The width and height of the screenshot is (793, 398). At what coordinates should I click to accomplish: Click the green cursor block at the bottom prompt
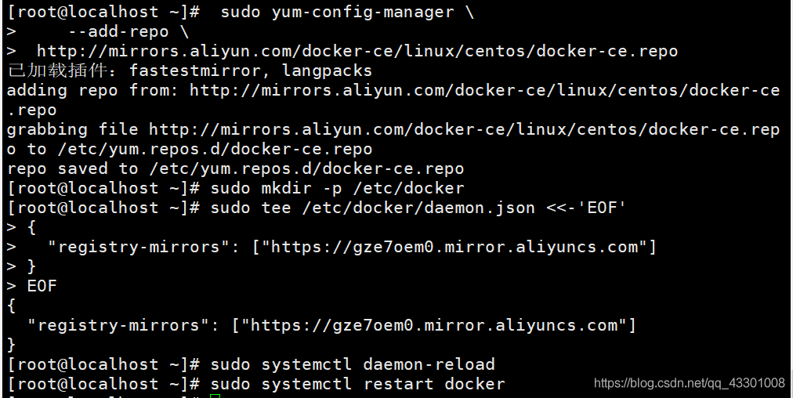pos(215,396)
